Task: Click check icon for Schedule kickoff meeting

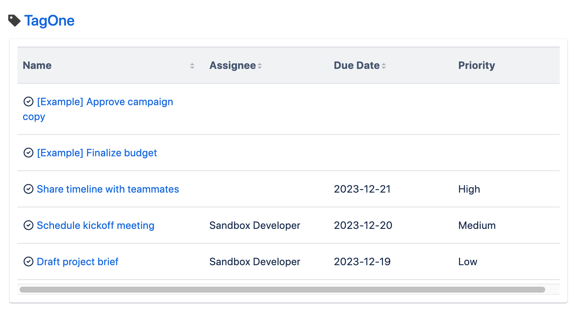Action: [29, 225]
